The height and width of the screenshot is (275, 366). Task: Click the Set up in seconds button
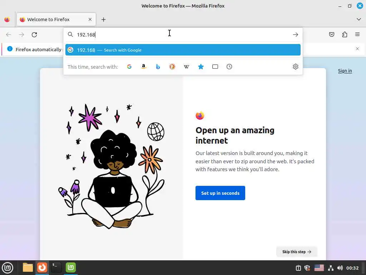coord(220,193)
